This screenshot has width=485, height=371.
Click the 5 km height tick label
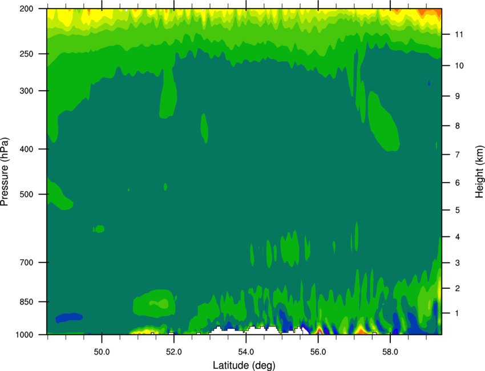(x=458, y=210)
